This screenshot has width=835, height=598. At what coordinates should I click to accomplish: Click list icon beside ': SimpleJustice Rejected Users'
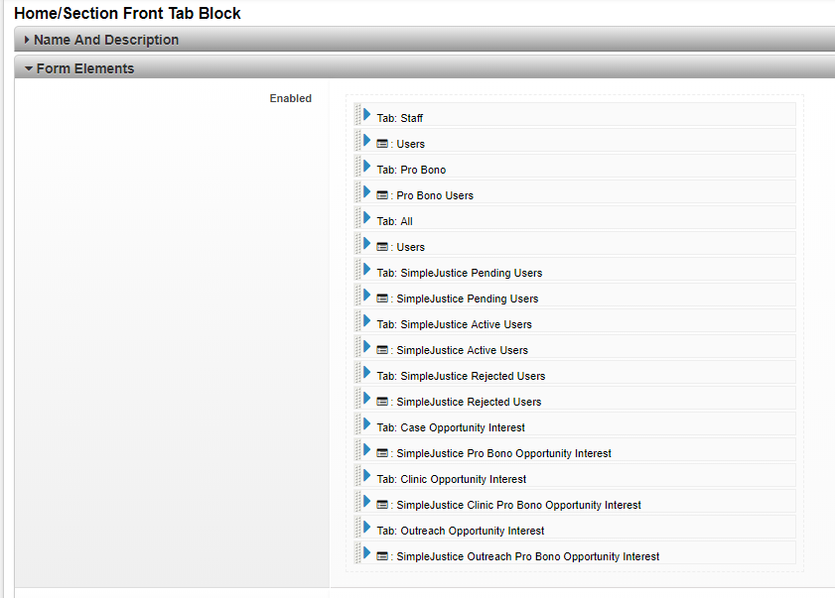point(382,402)
